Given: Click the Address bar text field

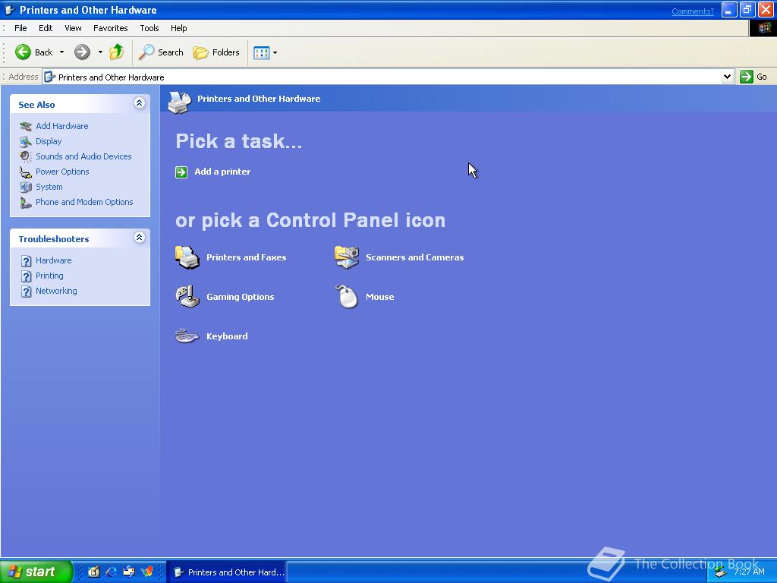Looking at the screenshot, I should point(382,77).
